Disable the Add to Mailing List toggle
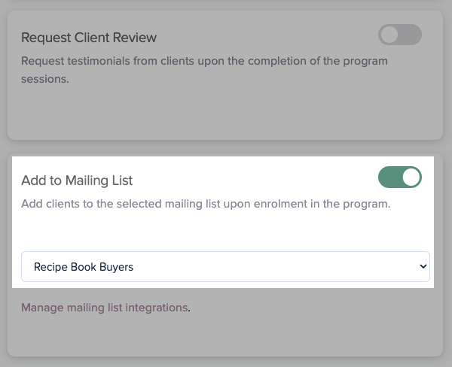Screen dimensions: 452x367 tap(399, 177)
